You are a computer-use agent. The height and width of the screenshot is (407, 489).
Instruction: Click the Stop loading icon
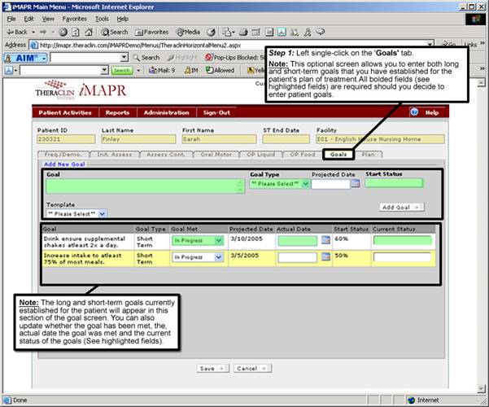pyautogui.click(x=63, y=32)
